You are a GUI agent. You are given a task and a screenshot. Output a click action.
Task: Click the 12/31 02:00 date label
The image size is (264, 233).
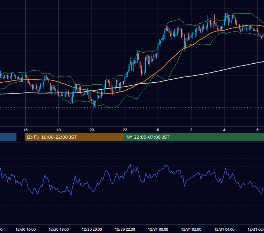[x=191, y=229]
